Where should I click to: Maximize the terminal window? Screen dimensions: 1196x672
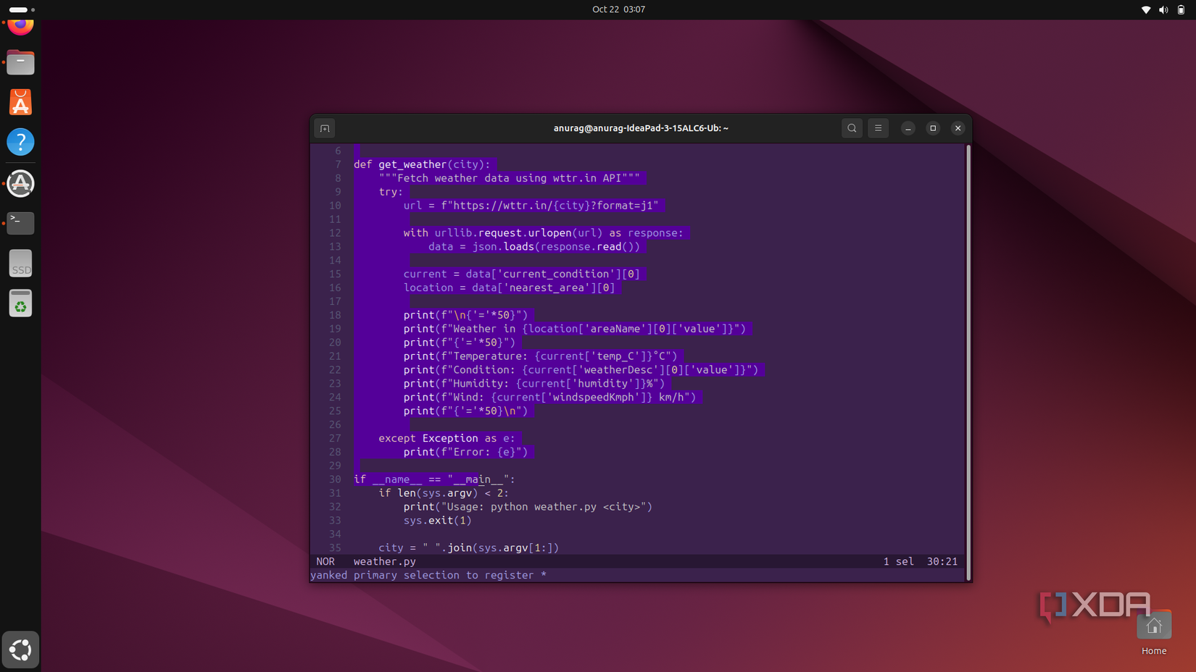tap(933, 128)
